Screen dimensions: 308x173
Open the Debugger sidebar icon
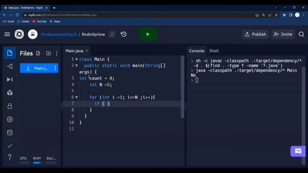10,79
